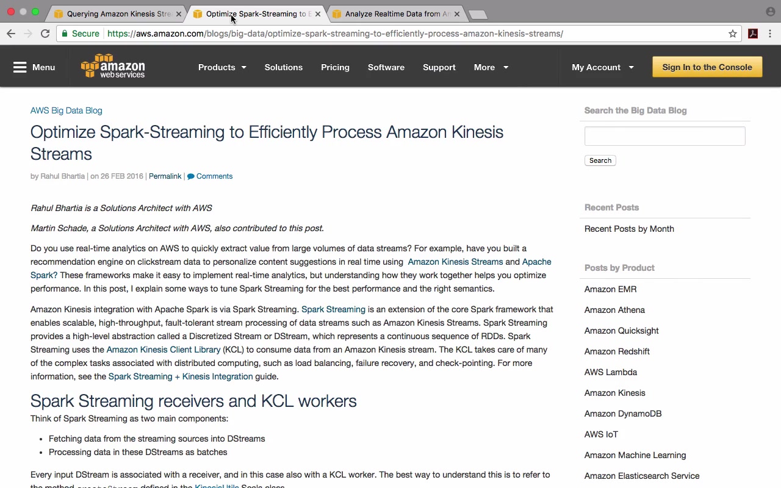Screen dimensions: 781x488
Task: Open the Chrome profile avatar icon
Action: (x=771, y=12)
